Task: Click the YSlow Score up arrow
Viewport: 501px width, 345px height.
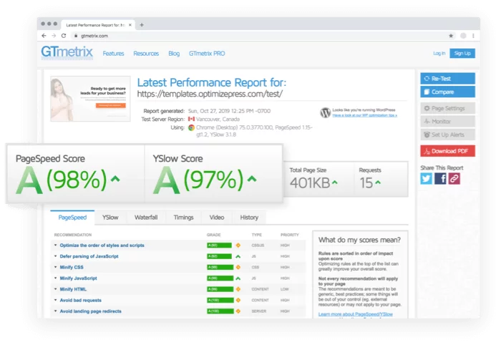Action: pyautogui.click(x=252, y=179)
